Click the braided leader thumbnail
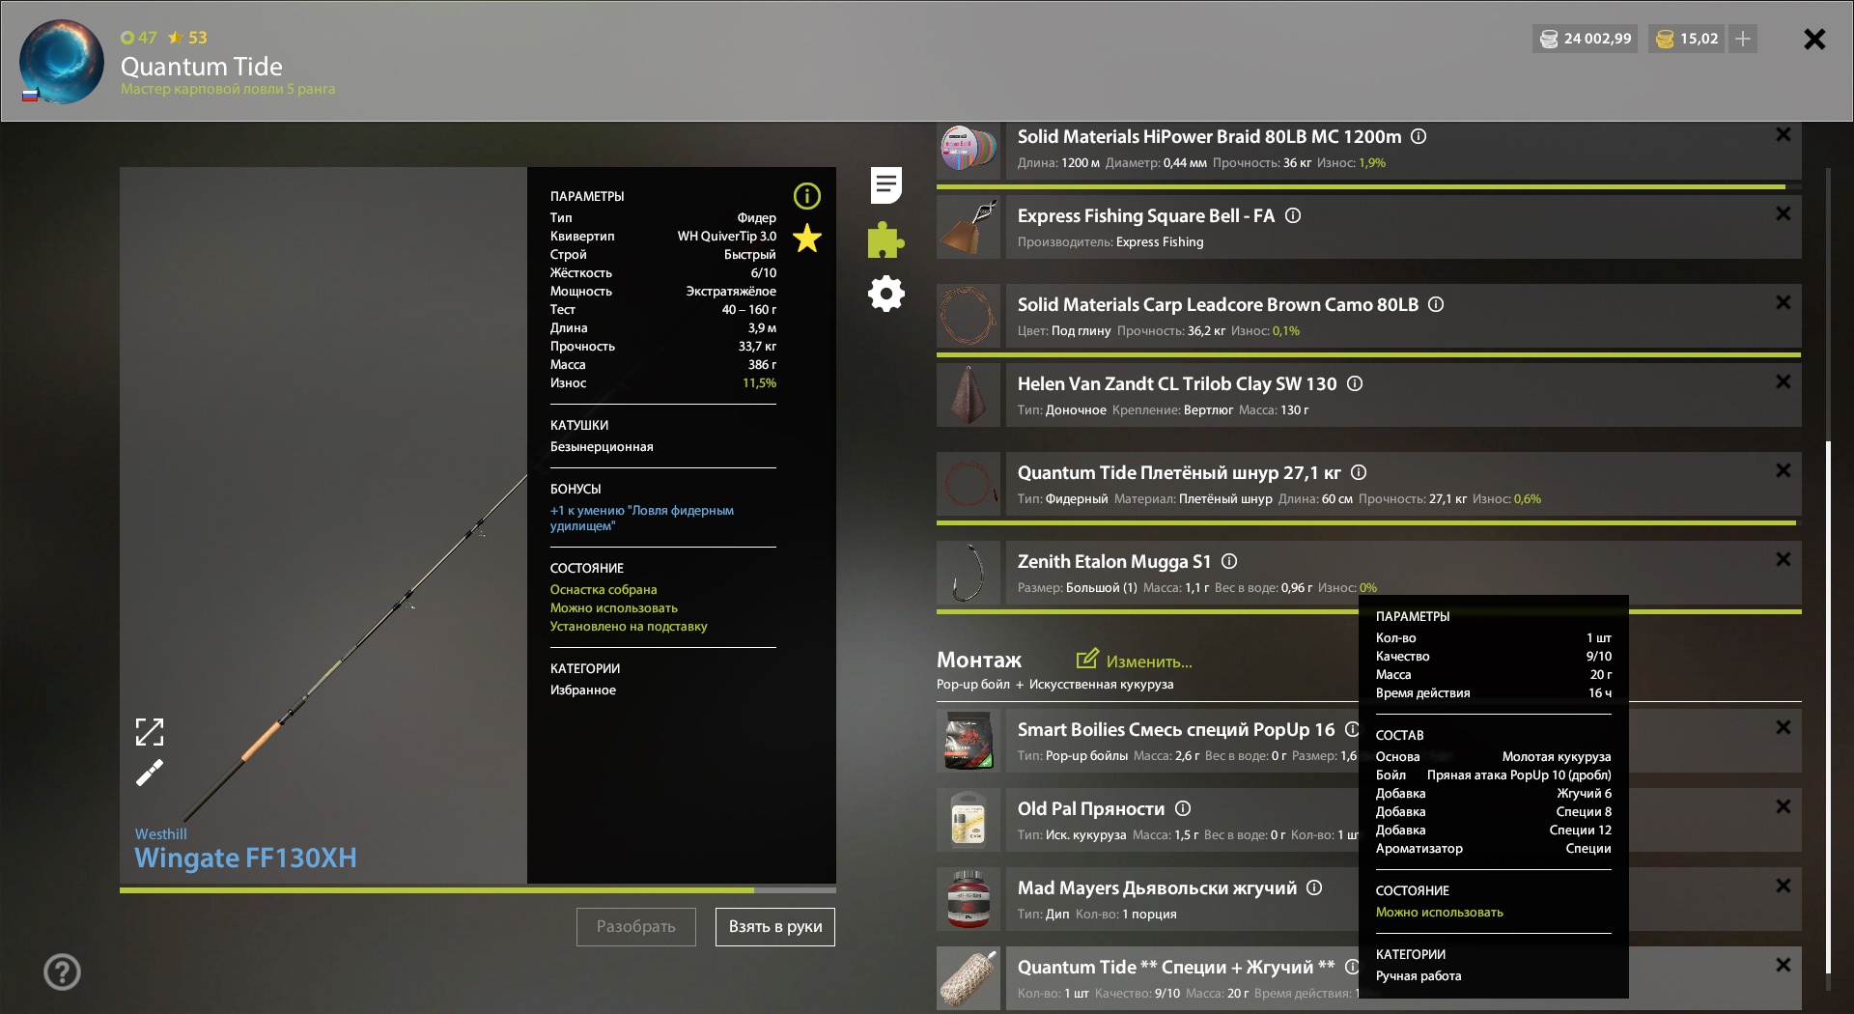This screenshot has height=1014, width=1854. point(969,484)
